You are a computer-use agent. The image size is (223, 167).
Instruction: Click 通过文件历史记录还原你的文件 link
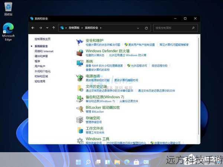pos(156,90)
